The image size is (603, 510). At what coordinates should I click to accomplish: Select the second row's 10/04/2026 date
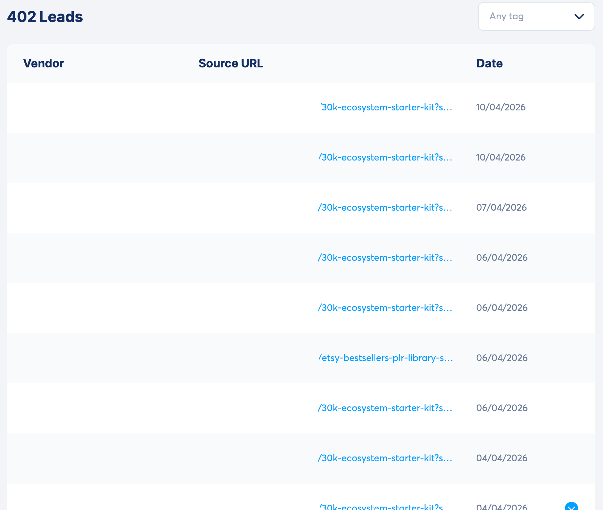point(501,157)
